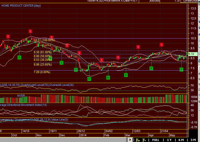
Task: Click the HOME PRODUCT CENTER [day] title
Action: pyautogui.click(x=21, y=6)
